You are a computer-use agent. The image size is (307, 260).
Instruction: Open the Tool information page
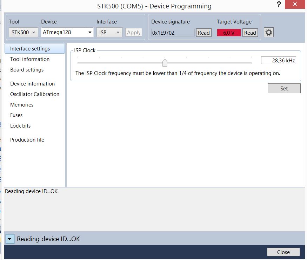[30, 59]
